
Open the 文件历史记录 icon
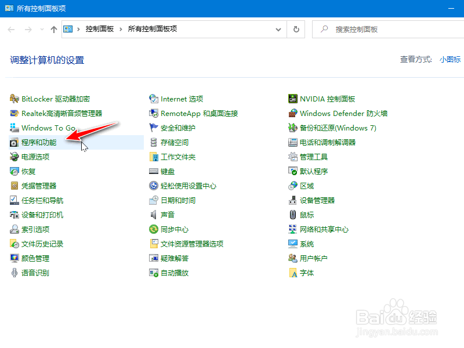tap(14, 244)
